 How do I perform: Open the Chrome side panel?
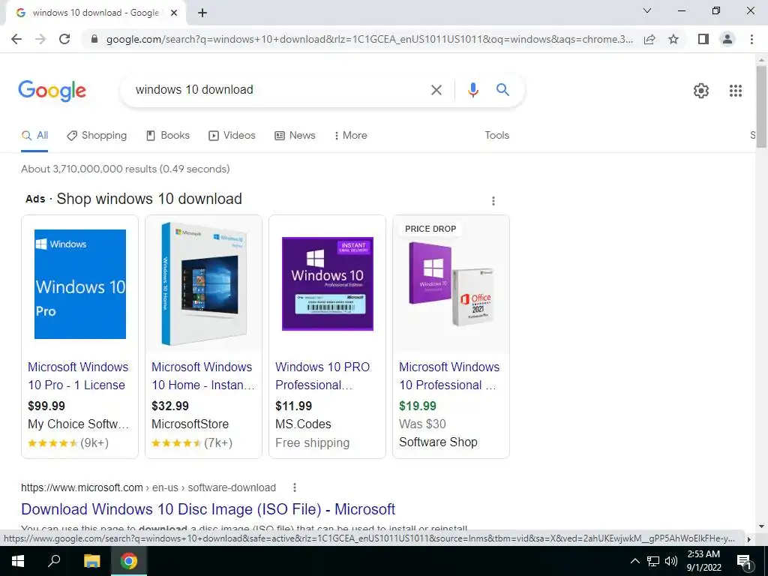click(703, 39)
